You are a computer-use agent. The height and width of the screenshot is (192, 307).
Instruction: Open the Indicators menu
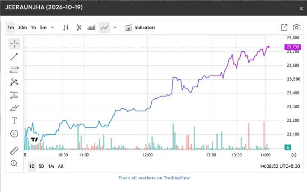(x=140, y=27)
